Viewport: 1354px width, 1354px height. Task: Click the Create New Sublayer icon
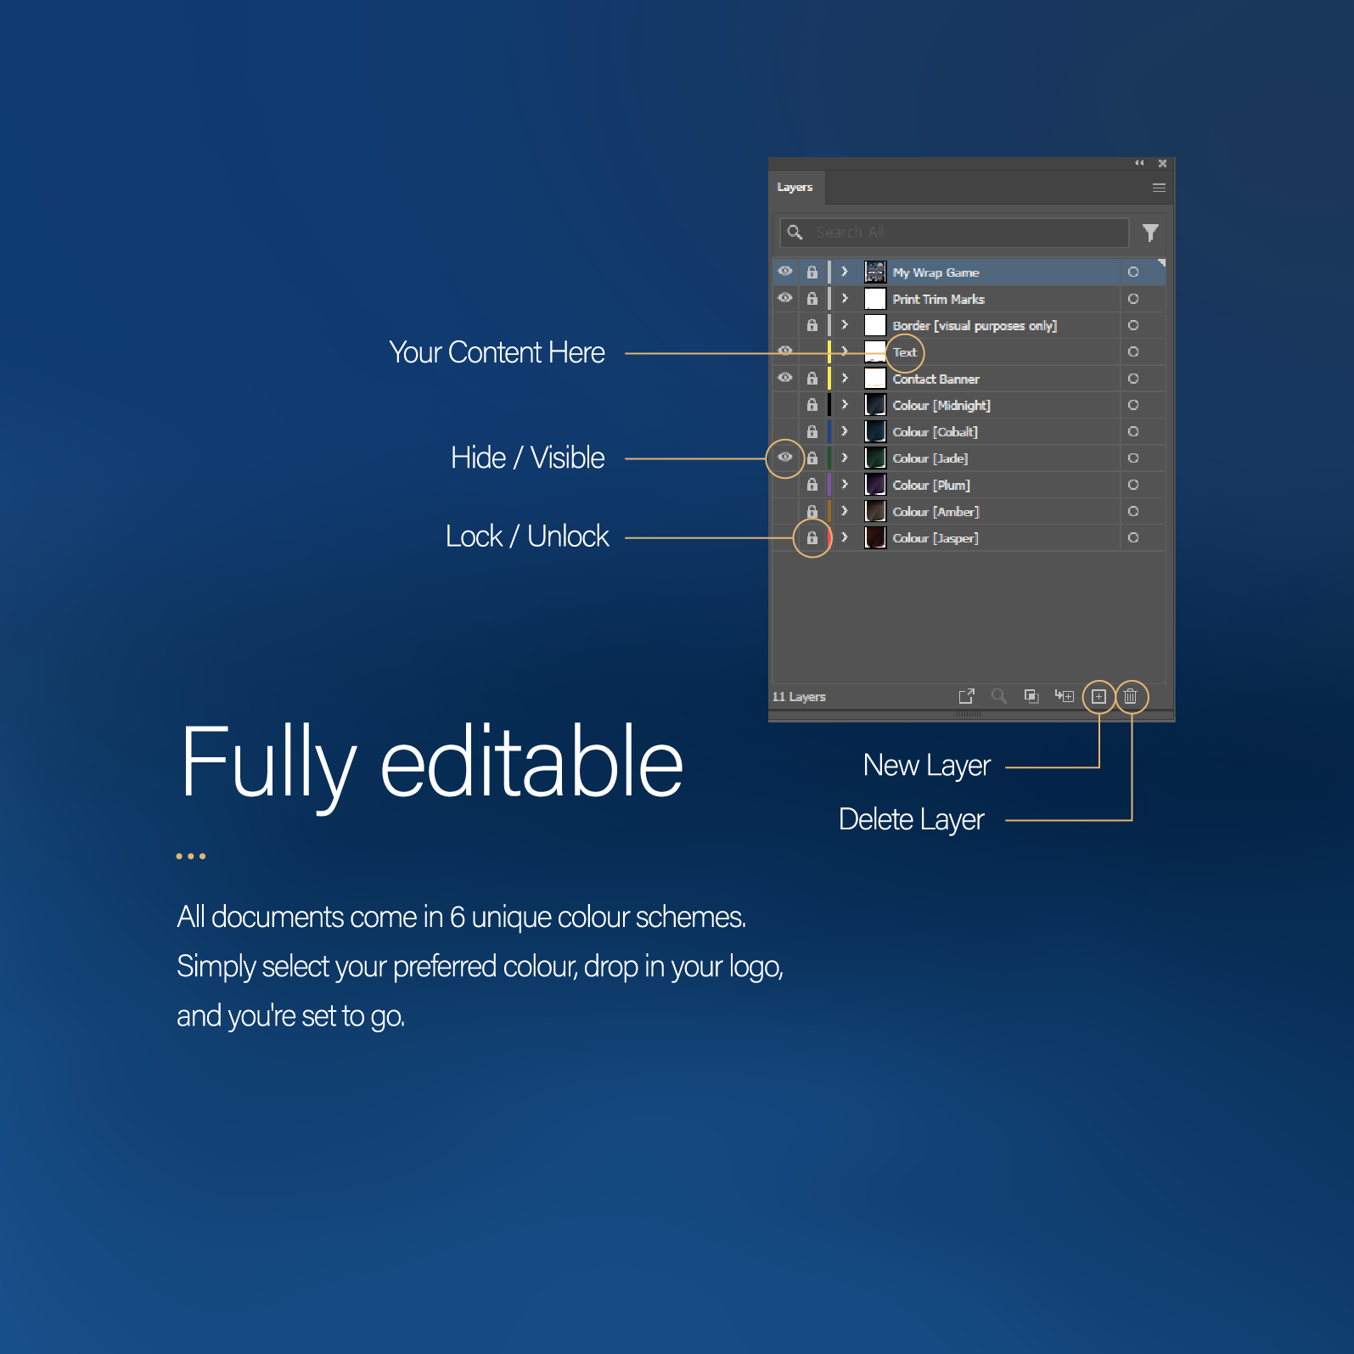coord(1064,697)
